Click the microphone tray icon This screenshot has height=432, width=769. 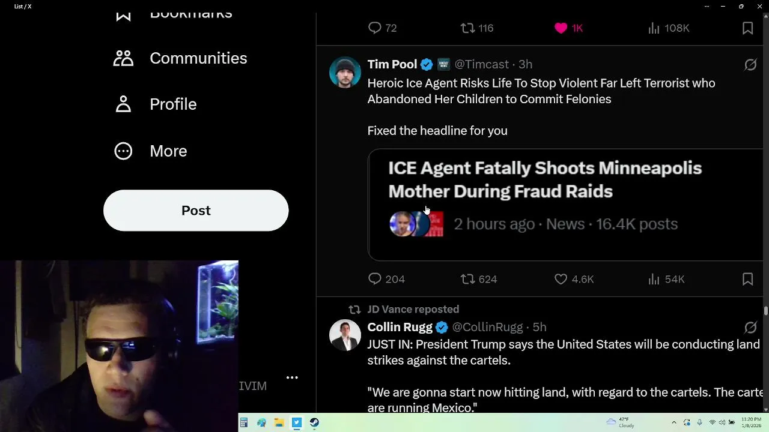[x=699, y=423]
